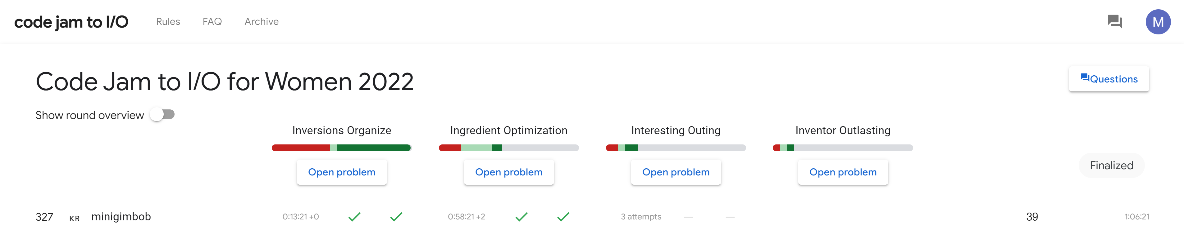Click the Inversions Organize progress bar
The height and width of the screenshot is (234, 1184).
(342, 148)
